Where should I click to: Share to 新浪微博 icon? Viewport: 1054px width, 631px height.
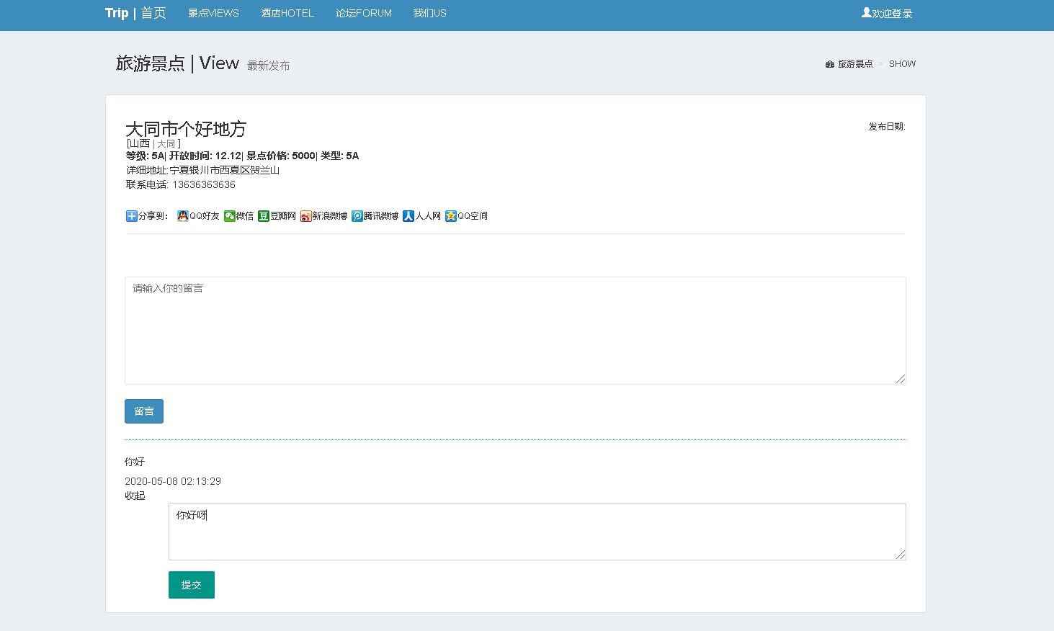pos(306,216)
